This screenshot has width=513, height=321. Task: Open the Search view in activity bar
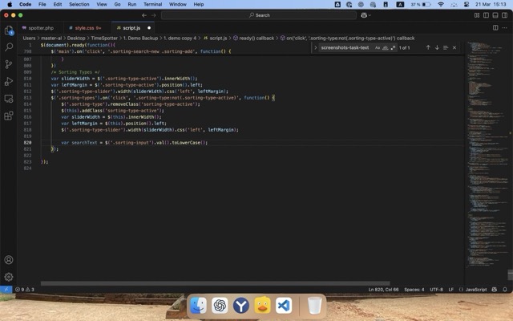[x=9, y=47]
